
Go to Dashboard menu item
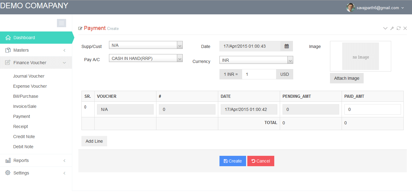point(36,38)
